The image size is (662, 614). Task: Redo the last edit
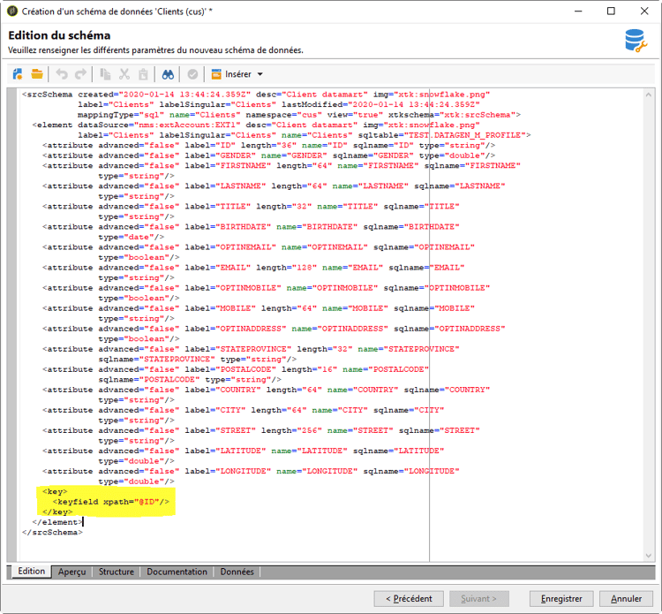pos(80,74)
